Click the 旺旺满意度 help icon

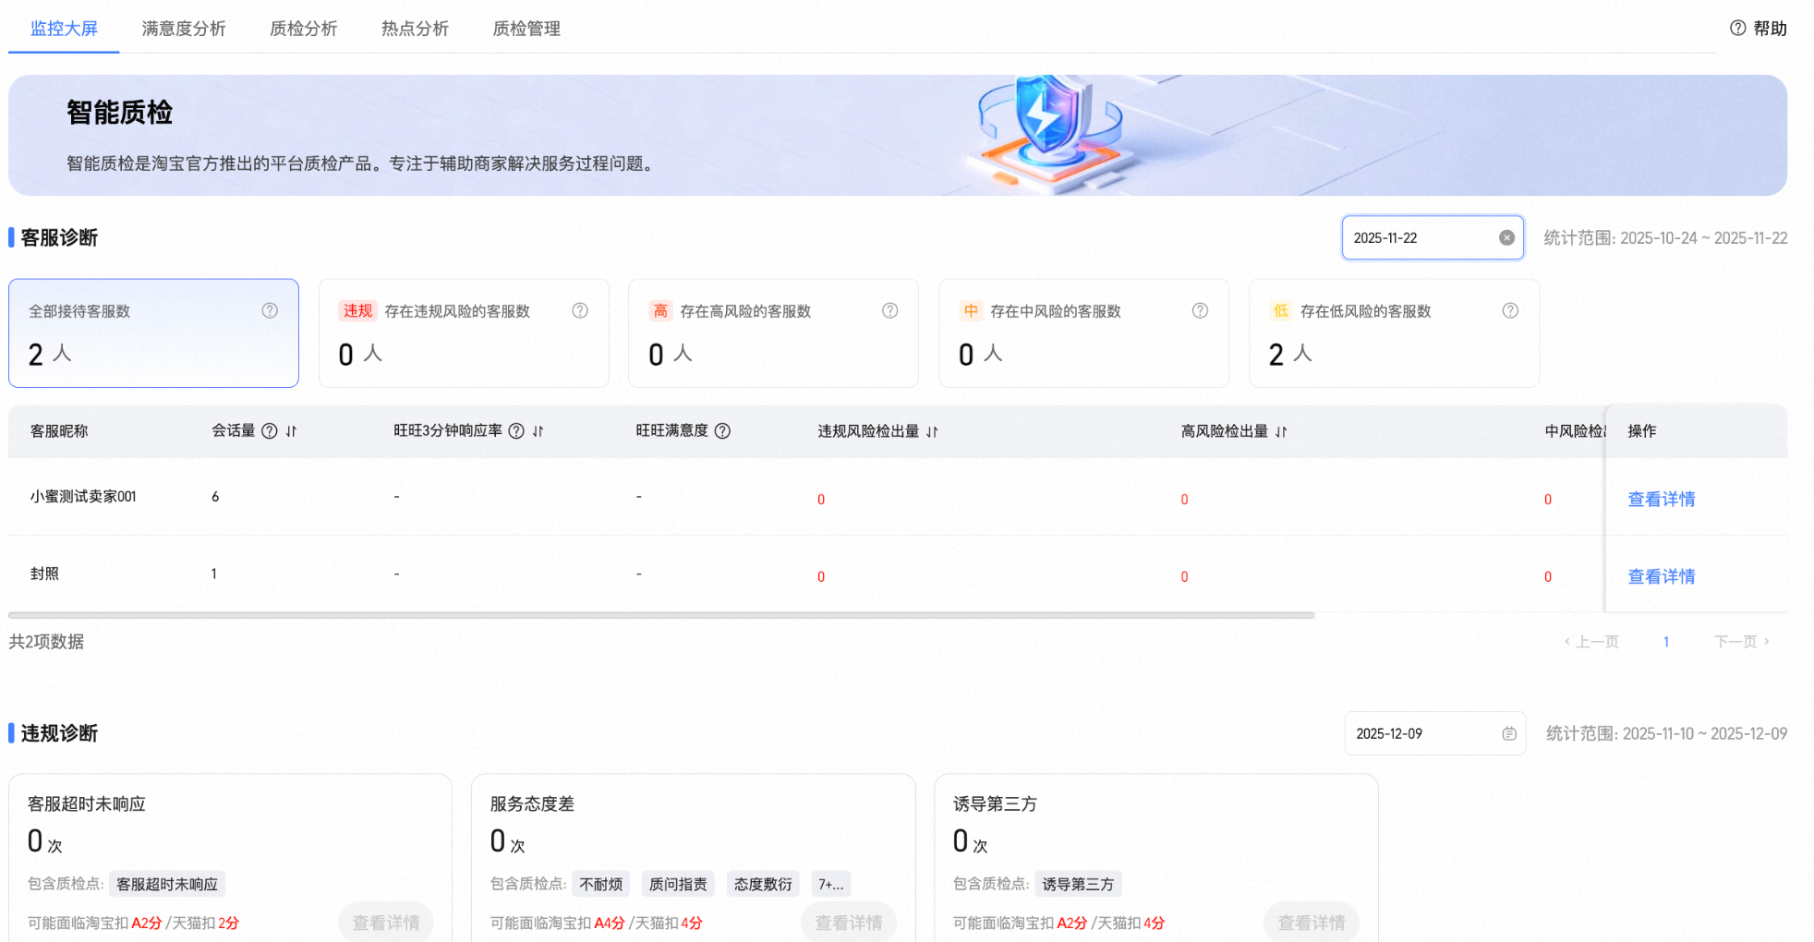coord(722,430)
